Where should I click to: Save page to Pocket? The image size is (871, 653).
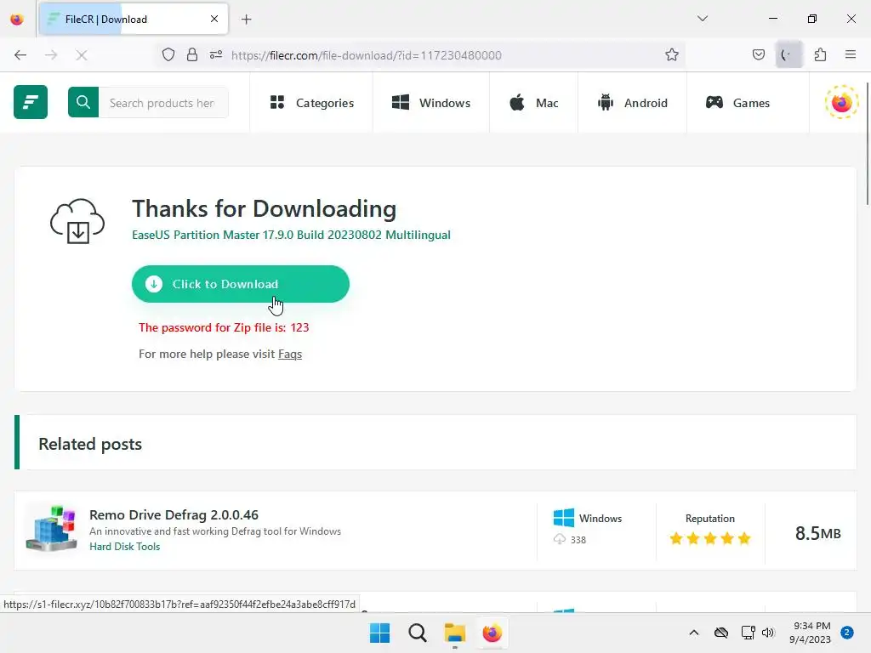[x=758, y=54]
